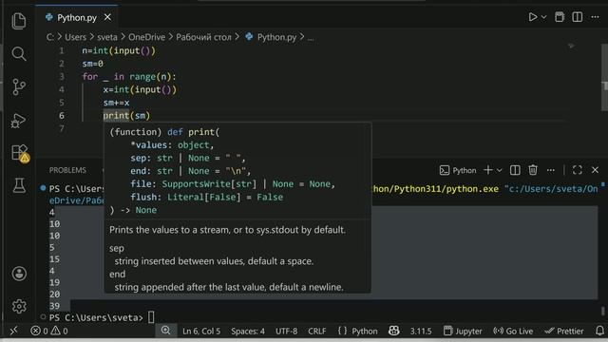Click sm+=x on line 5
The height and width of the screenshot is (342, 608).
coord(116,103)
